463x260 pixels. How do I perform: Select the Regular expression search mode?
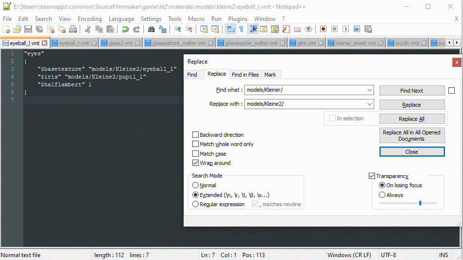click(x=196, y=204)
